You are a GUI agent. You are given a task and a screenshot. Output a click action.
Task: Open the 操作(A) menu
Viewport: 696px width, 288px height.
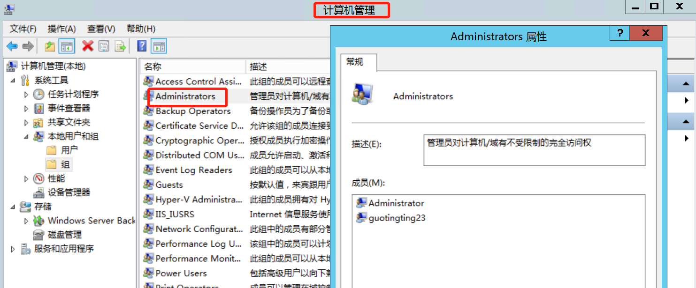pyautogui.click(x=61, y=29)
